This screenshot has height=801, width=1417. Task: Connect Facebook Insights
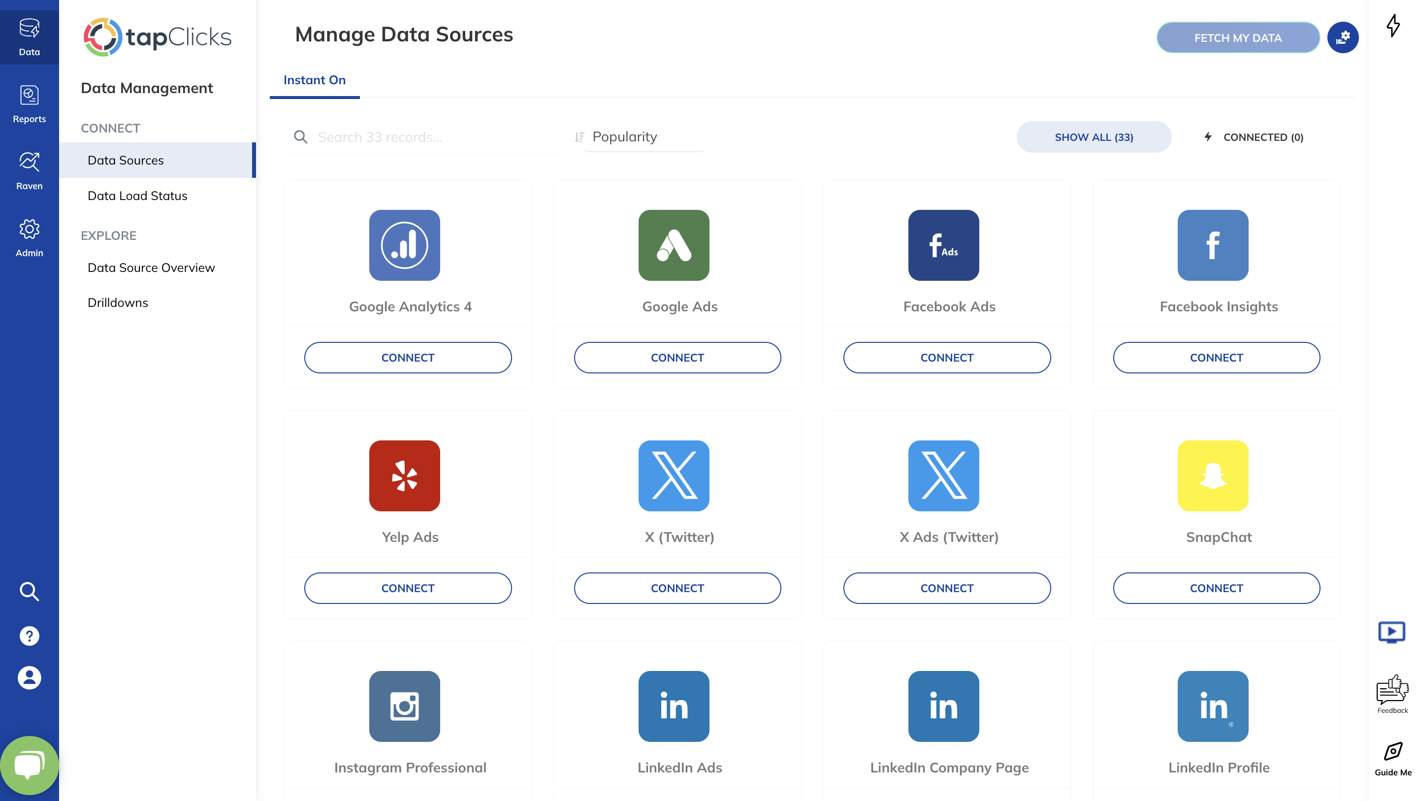tap(1216, 358)
